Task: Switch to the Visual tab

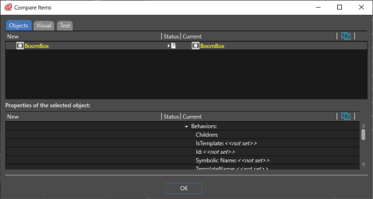Action: coord(44,25)
